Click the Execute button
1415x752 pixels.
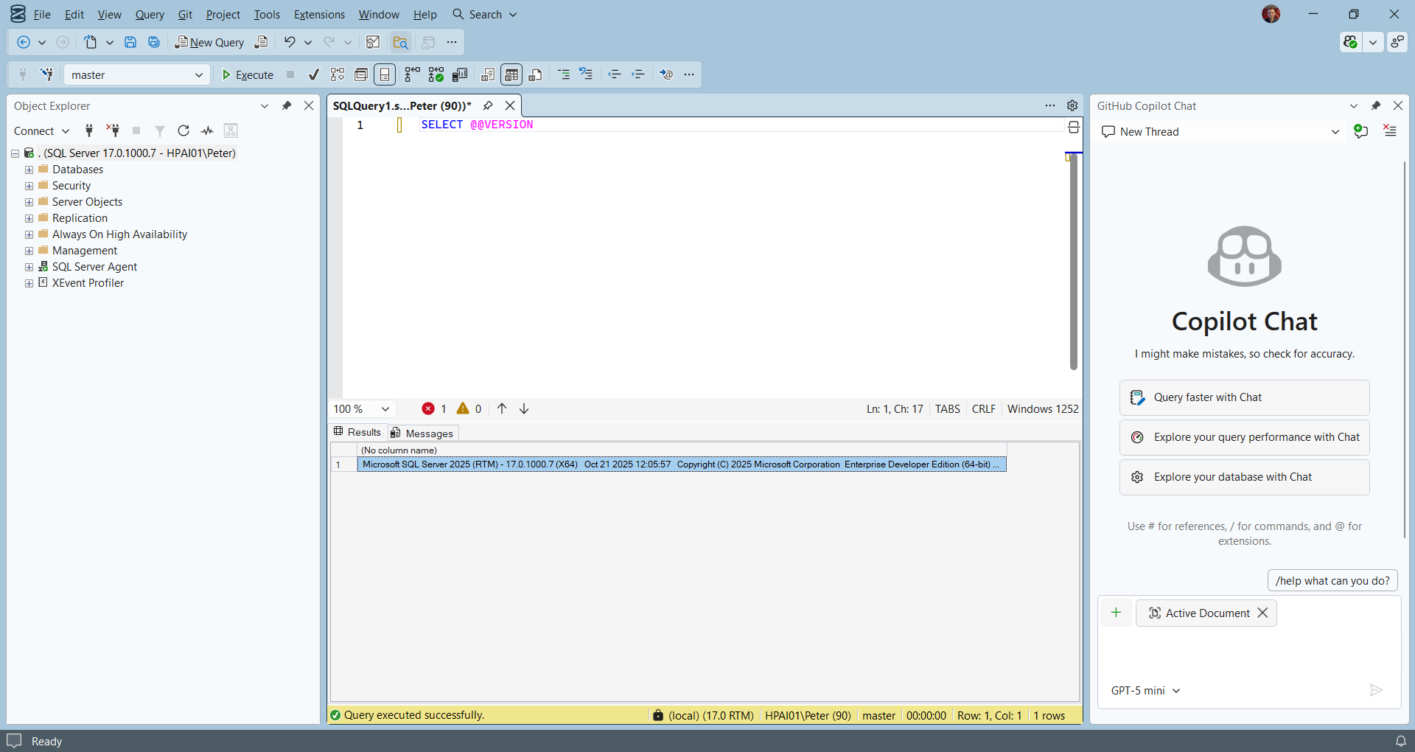coord(248,75)
